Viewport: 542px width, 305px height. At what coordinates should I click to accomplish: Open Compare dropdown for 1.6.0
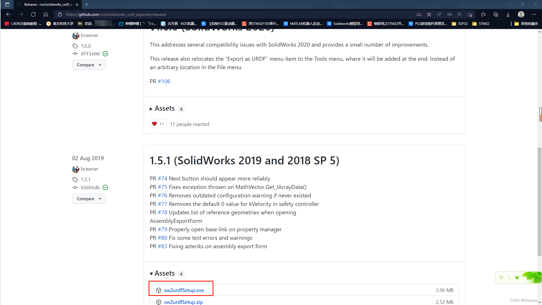click(x=89, y=65)
